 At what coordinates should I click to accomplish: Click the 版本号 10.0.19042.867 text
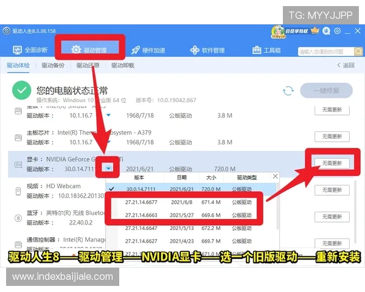click(166, 100)
